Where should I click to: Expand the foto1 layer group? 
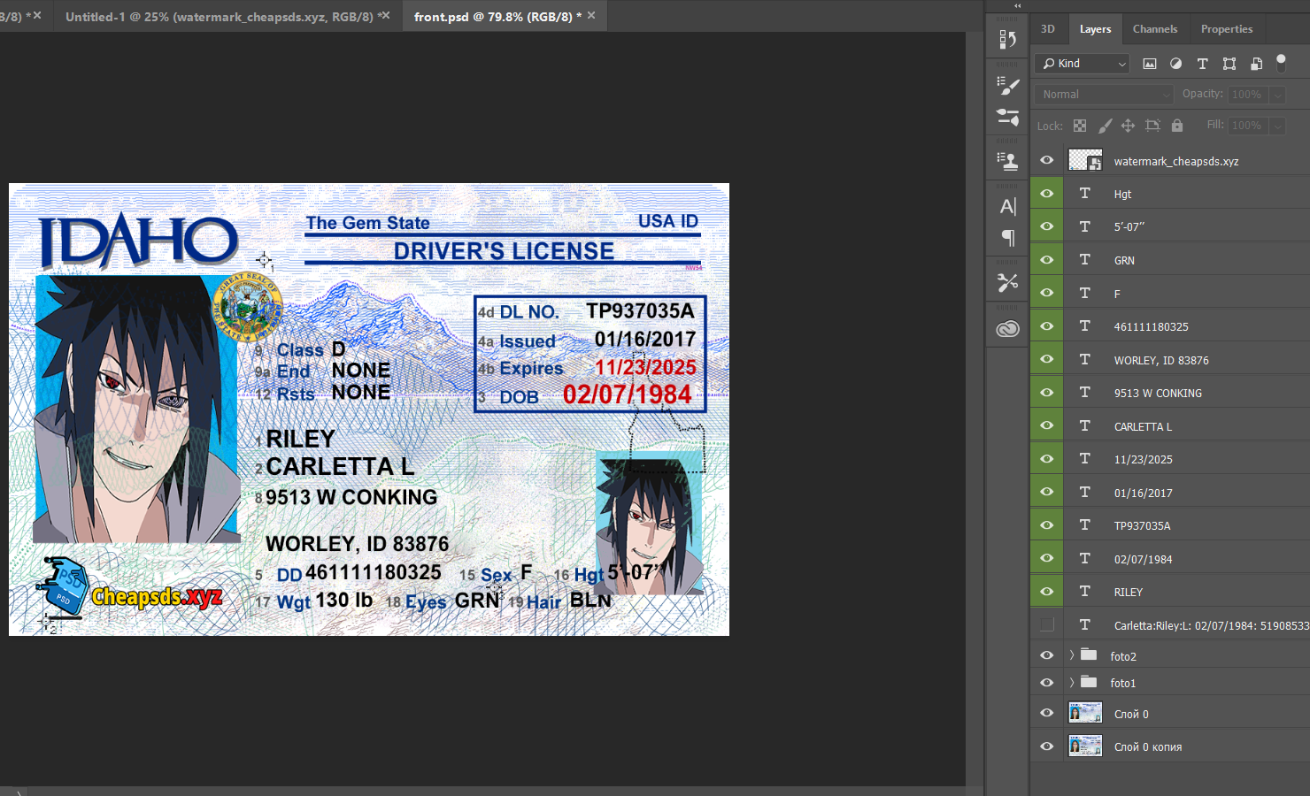pos(1072,682)
